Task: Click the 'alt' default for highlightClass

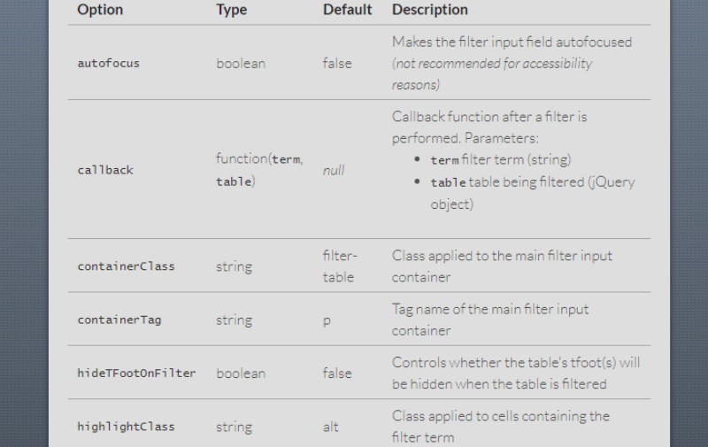Action: point(330,427)
